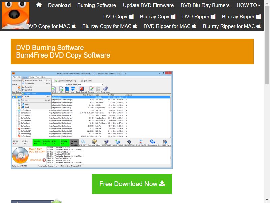Select 'Burn ISO' in the Burner menu
This screenshot has width=270, height=203.
tap(36, 87)
